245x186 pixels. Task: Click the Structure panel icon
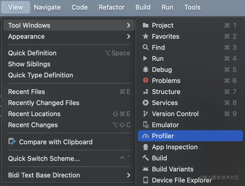click(x=145, y=92)
